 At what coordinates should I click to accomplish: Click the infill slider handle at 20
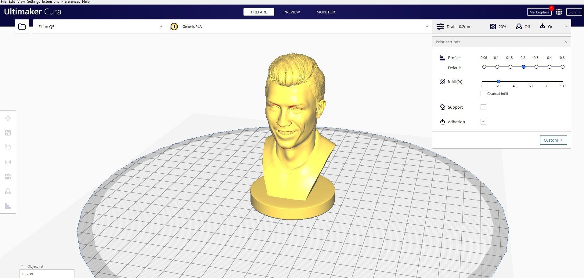point(499,81)
